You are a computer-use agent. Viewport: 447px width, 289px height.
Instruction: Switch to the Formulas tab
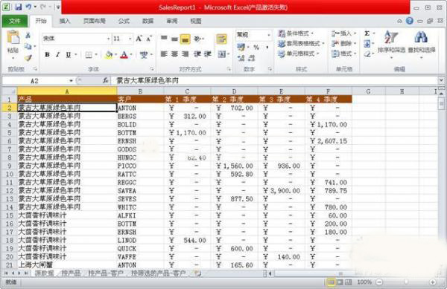click(x=124, y=21)
